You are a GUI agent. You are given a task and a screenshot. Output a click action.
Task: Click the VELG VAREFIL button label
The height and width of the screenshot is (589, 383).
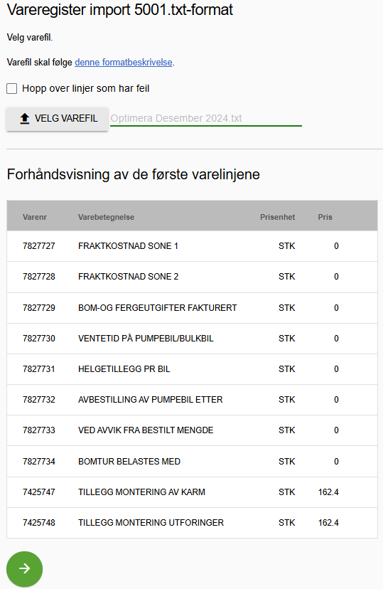pos(66,118)
